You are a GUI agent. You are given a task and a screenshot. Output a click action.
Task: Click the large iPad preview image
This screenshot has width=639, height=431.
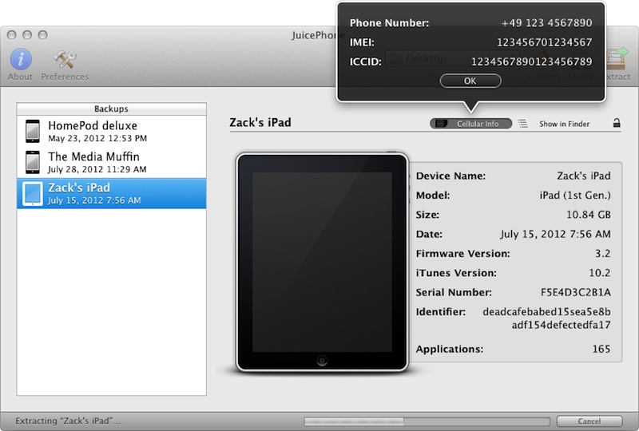[322, 261]
